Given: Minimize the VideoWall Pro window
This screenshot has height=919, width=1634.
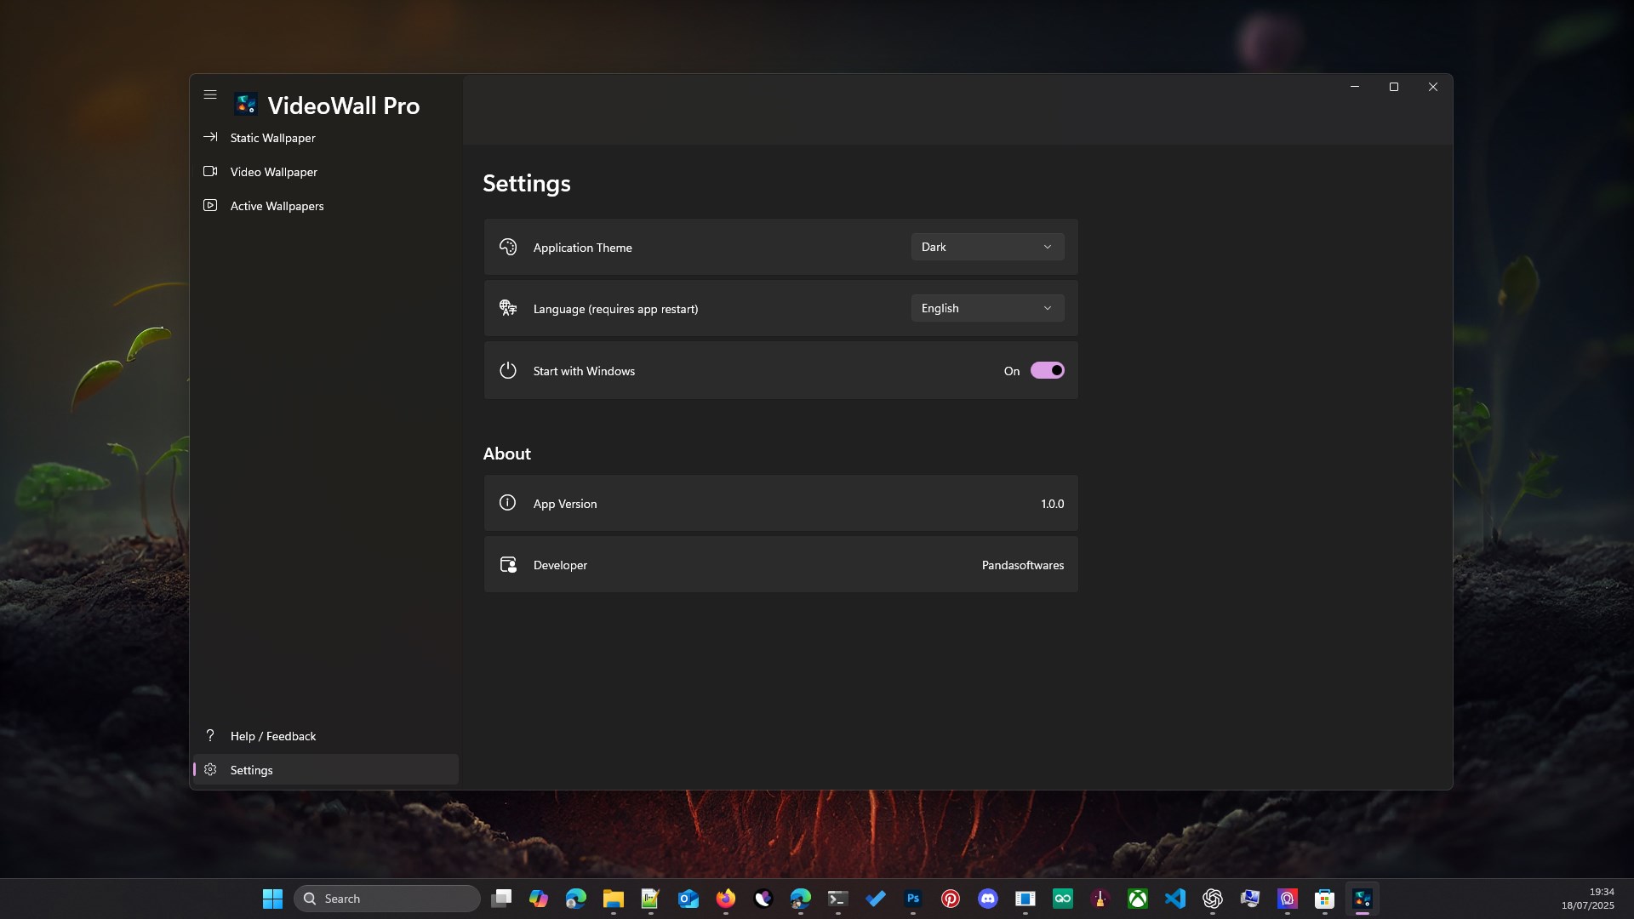Looking at the screenshot, I should click(1355, 87).
